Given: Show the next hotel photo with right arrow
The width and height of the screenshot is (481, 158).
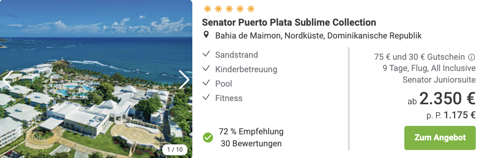Looking at the screenshot, I should [x=184, y=80].
